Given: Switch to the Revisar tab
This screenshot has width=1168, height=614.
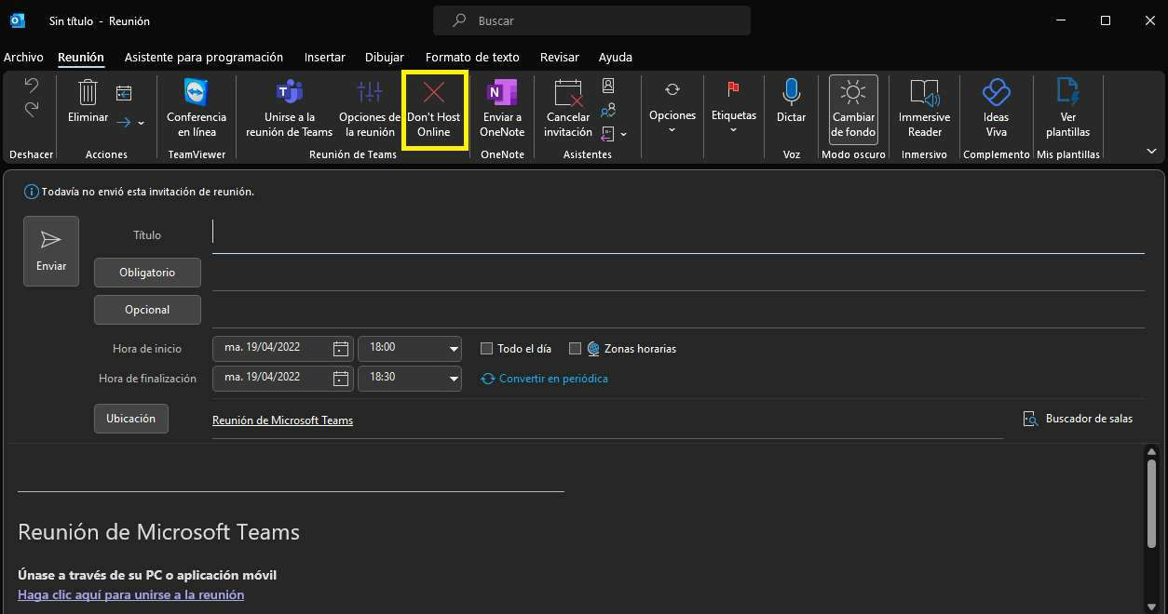Looking at the screenshot, I should (x=559, y=57).
